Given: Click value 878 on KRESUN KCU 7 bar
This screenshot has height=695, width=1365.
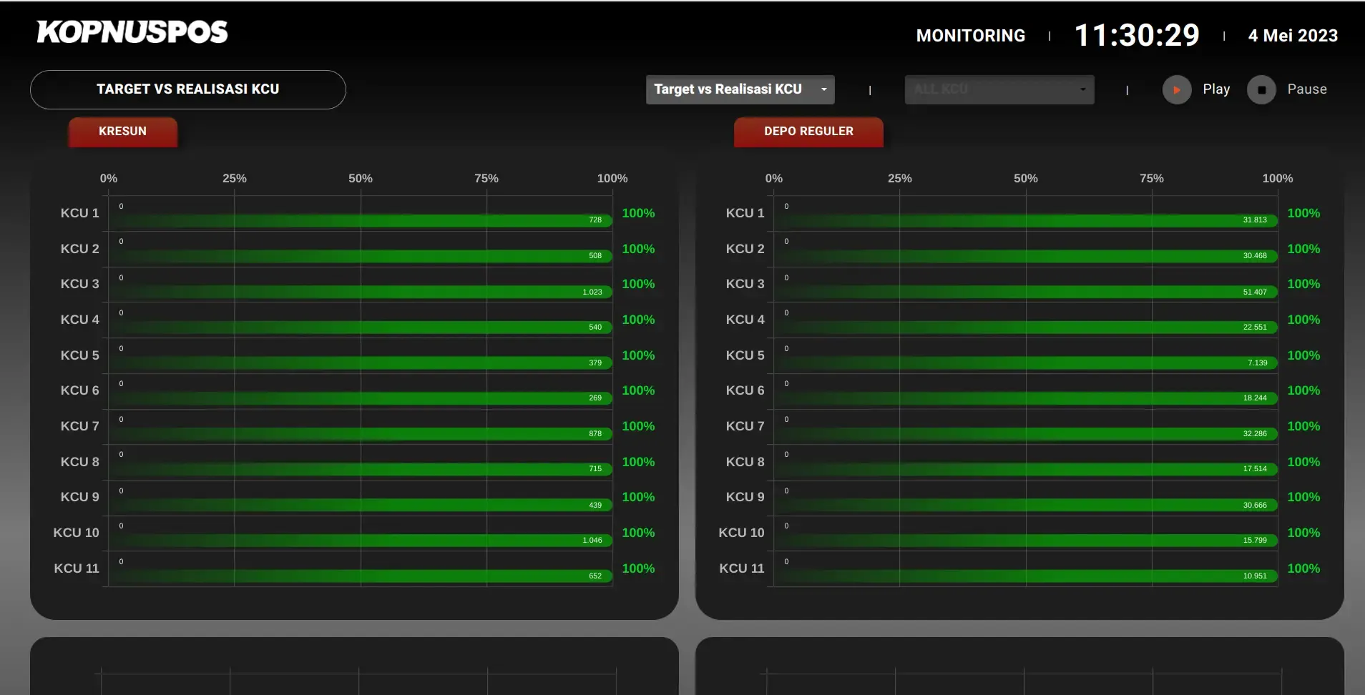Looking at the screenshot, I should coord(595,433).
